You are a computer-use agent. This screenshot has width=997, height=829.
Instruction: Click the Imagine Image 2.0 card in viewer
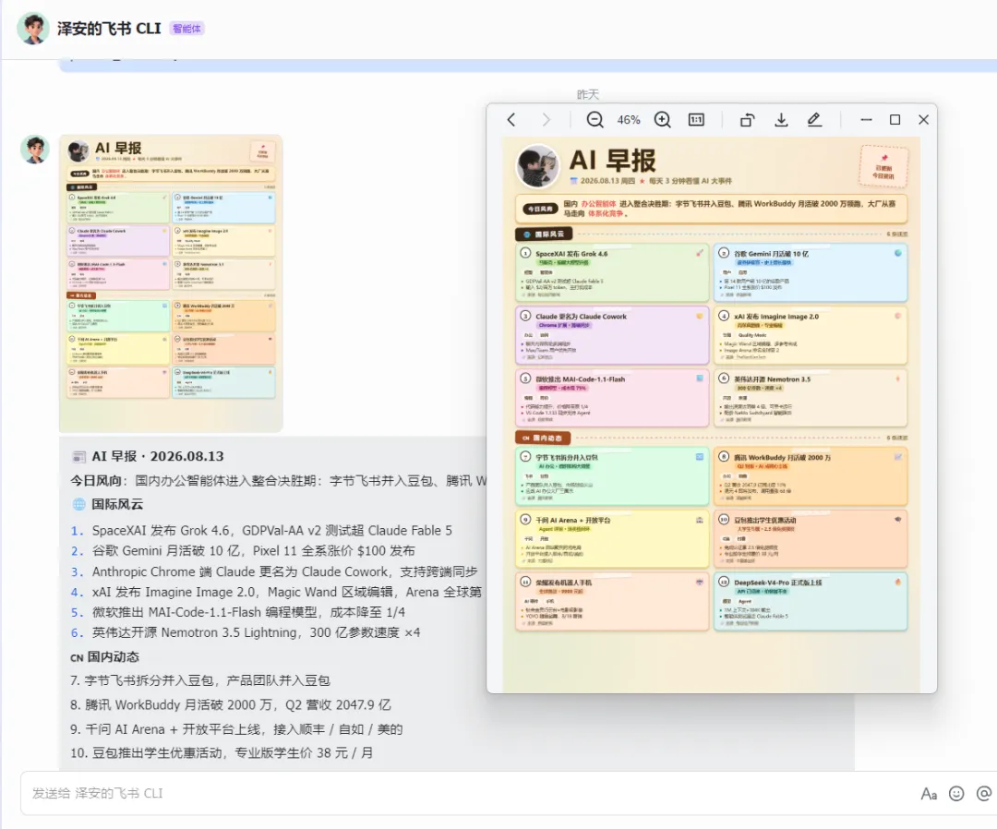tap(811, 336)
